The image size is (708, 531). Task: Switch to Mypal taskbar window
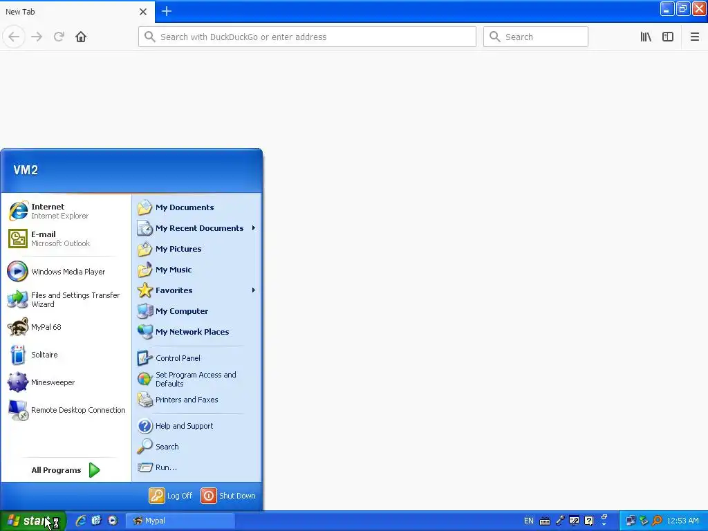[x=180, y=521]
